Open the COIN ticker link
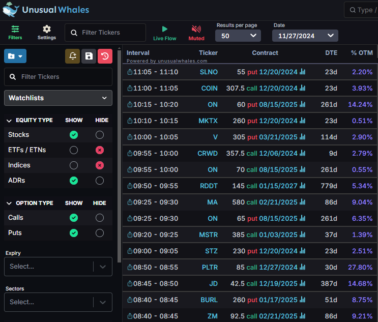 pos(209,88)
